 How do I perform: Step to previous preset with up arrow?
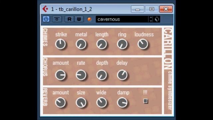pyautogui.click(x=151, y=18)
